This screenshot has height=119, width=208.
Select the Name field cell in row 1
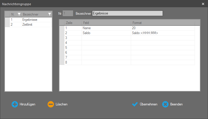(x=106, y=28)
